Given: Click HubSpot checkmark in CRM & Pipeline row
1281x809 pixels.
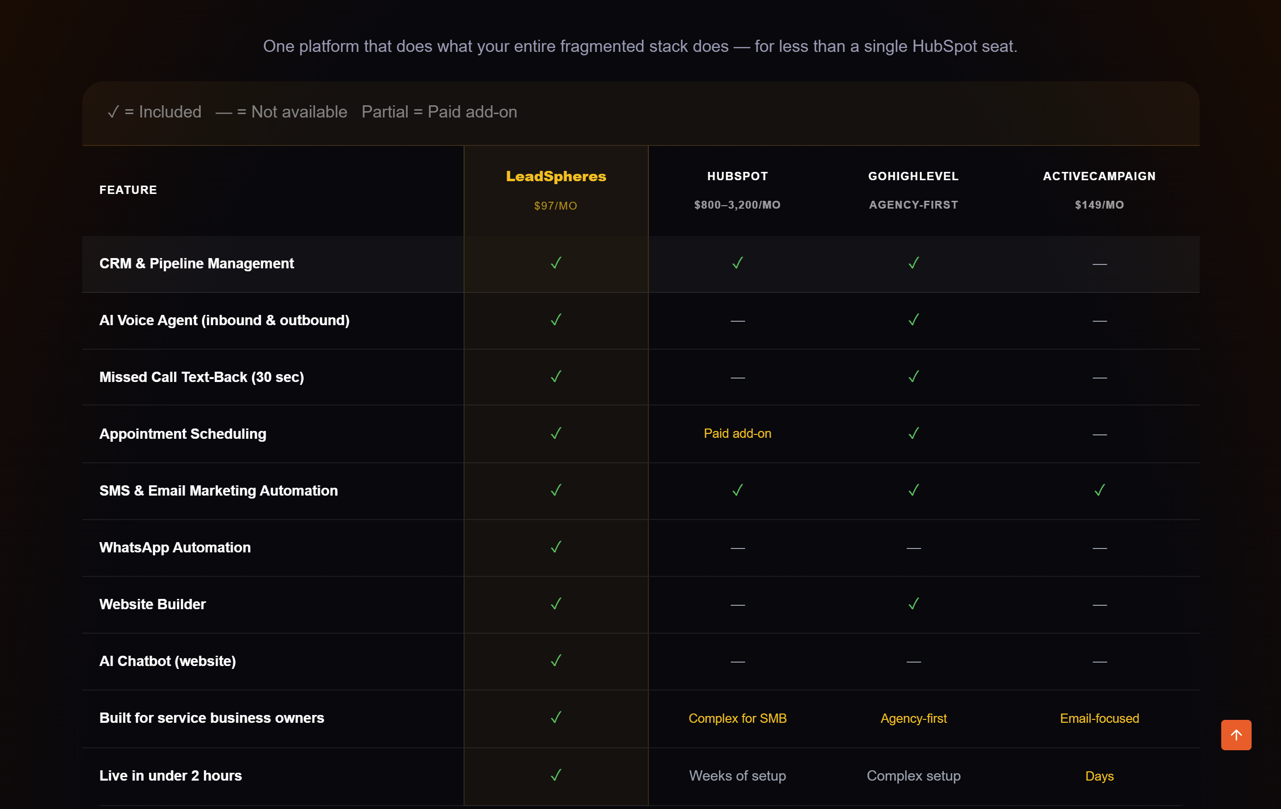Looking at the screenshot, I should [738, 263].
